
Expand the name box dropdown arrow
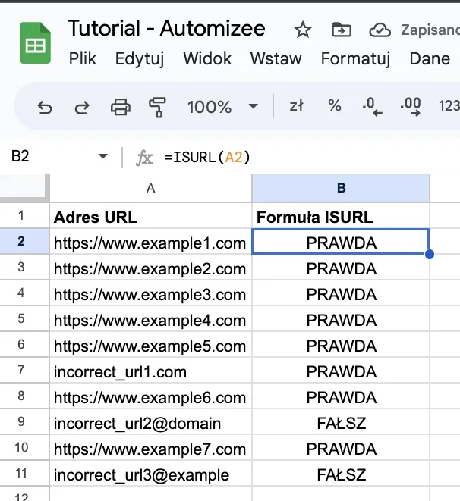coord(102,156)
